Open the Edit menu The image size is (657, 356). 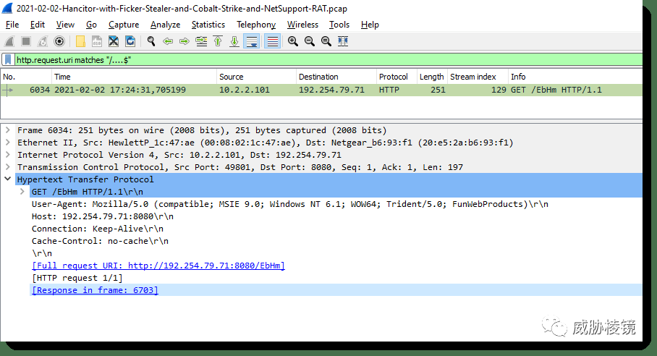(x=38, y=25)
